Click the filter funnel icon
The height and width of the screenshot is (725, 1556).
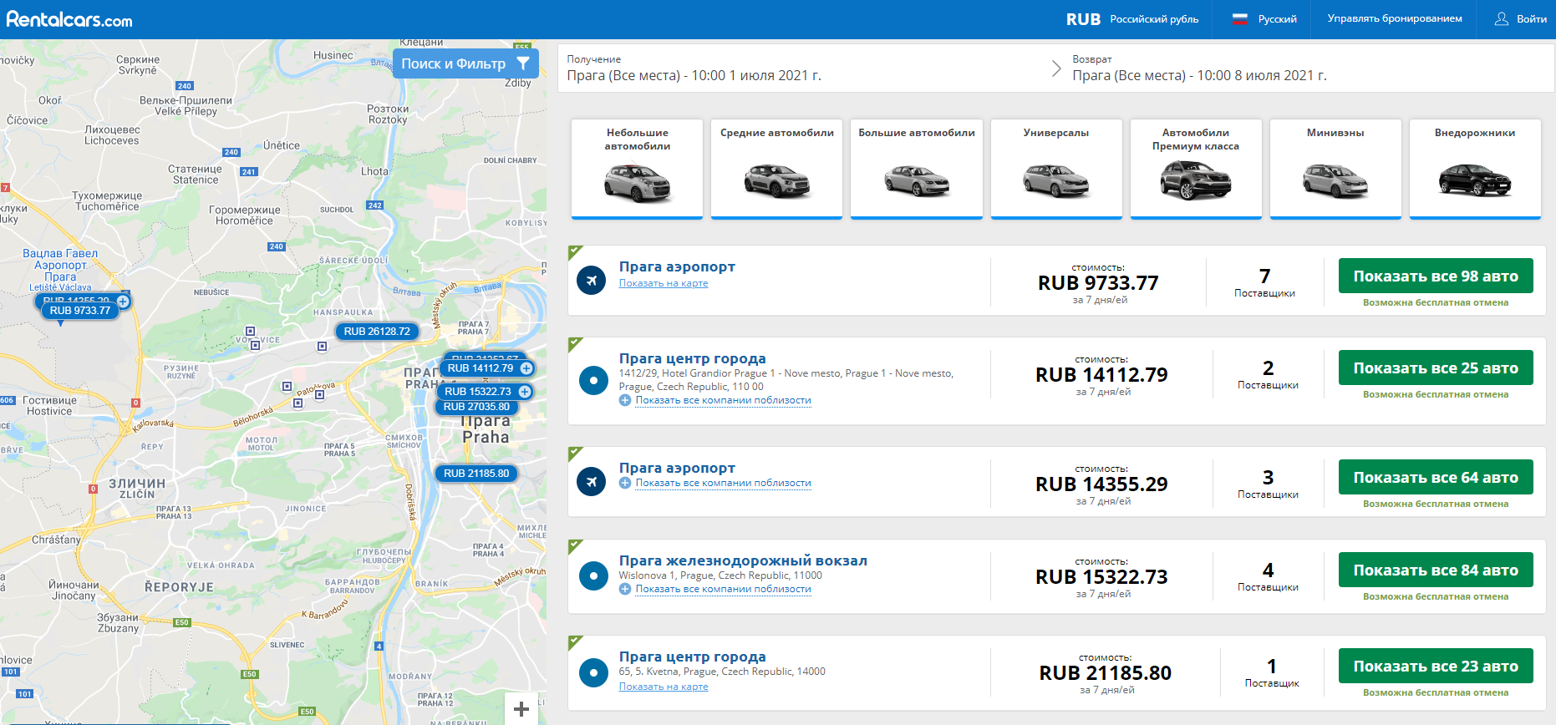tap(523, 63)
